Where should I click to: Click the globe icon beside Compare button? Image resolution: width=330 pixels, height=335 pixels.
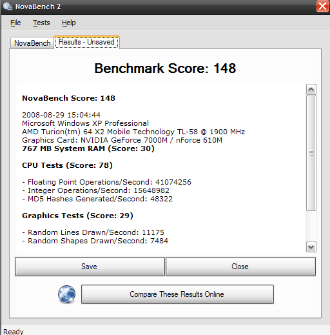[66, 294]
